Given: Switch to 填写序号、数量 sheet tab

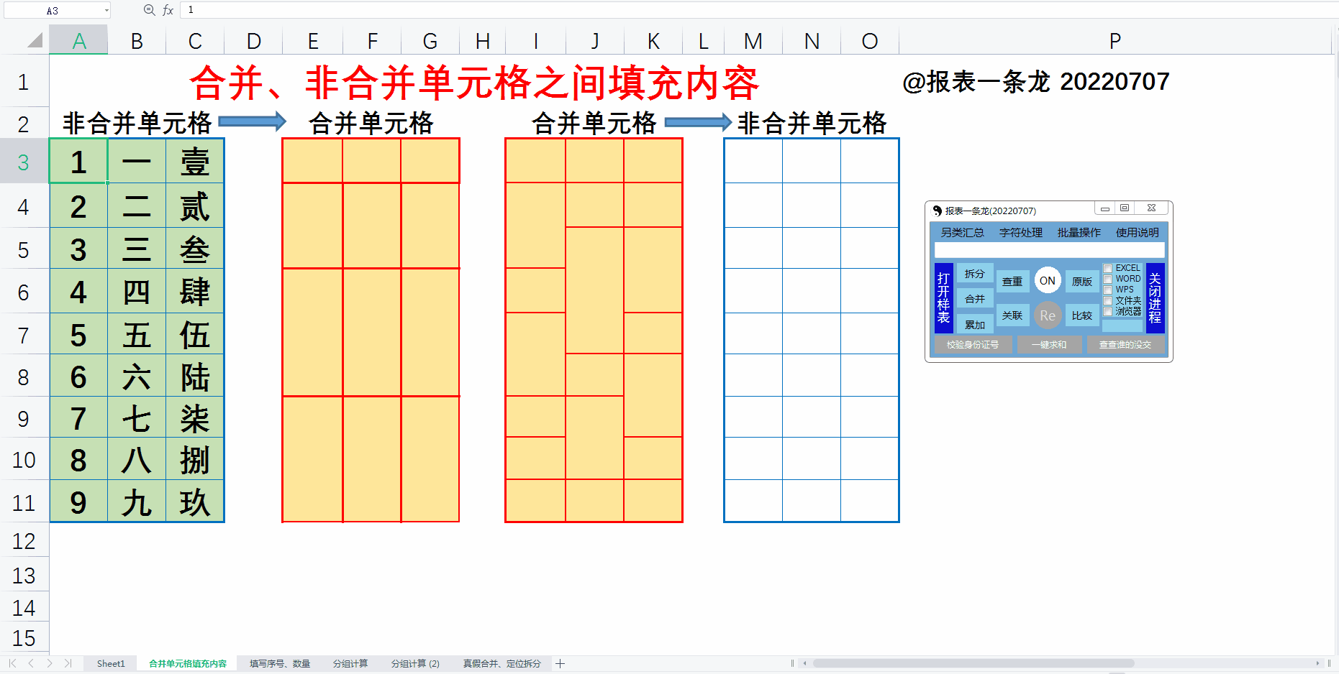Looking at the screenshot, I should 279,663.
